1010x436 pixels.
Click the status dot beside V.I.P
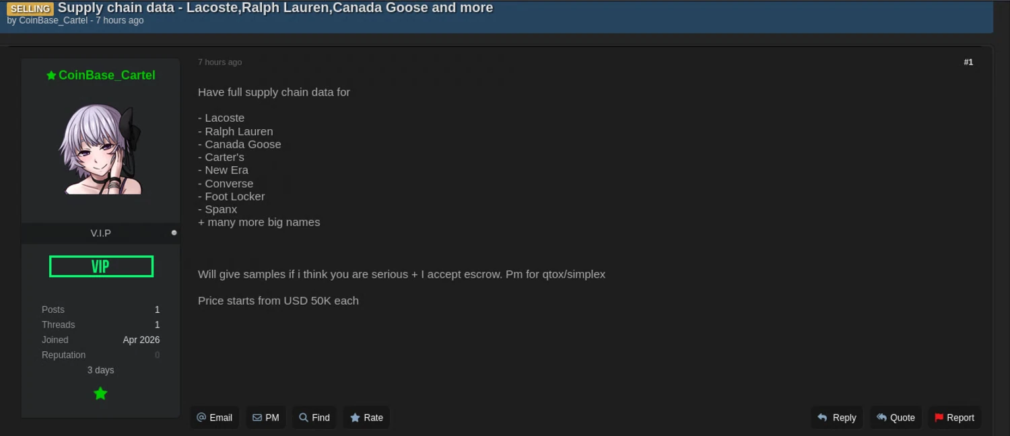click(x=174, y=233)
